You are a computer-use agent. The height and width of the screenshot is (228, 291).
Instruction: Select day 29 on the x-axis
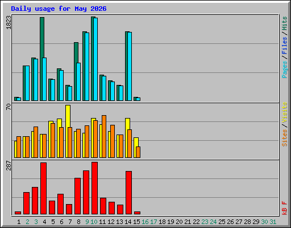(256, 222)
